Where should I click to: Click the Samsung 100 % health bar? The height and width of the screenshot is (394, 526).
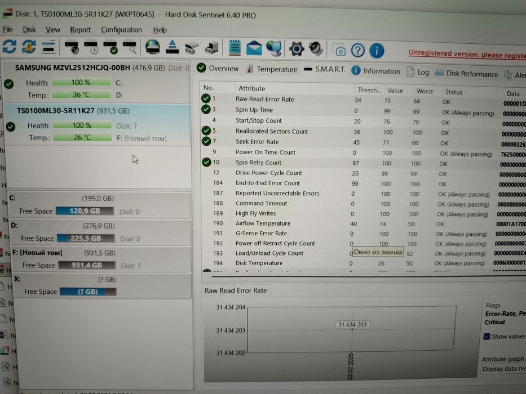click(x=81, y=82)
